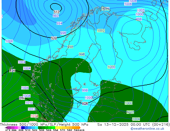This screenshot has width=170, height=131.
Task: Click the 994 isobar label
Action: [59, 23]
